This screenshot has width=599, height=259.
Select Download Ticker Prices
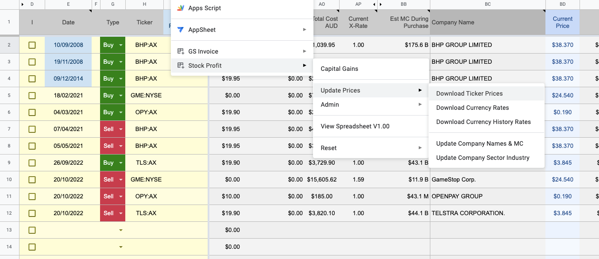pyautogui.click(x=469, y=93)
